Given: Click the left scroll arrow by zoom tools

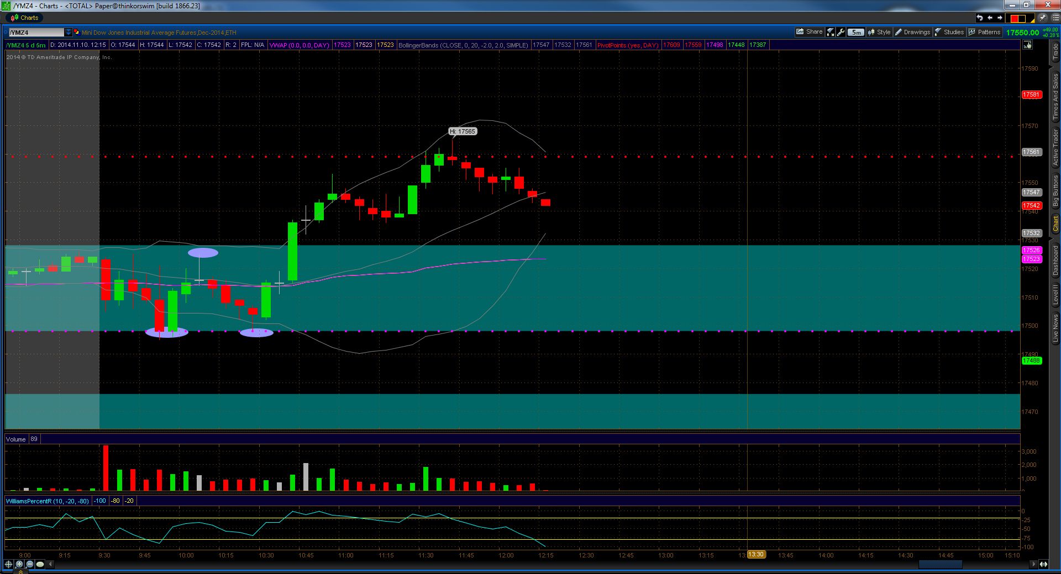Looking at the screenshot, I should 51,564.
